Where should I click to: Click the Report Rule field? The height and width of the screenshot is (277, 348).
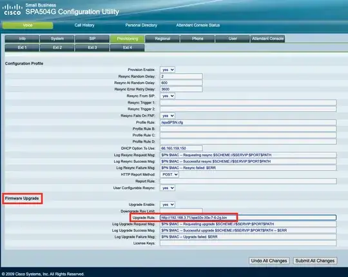248,181
